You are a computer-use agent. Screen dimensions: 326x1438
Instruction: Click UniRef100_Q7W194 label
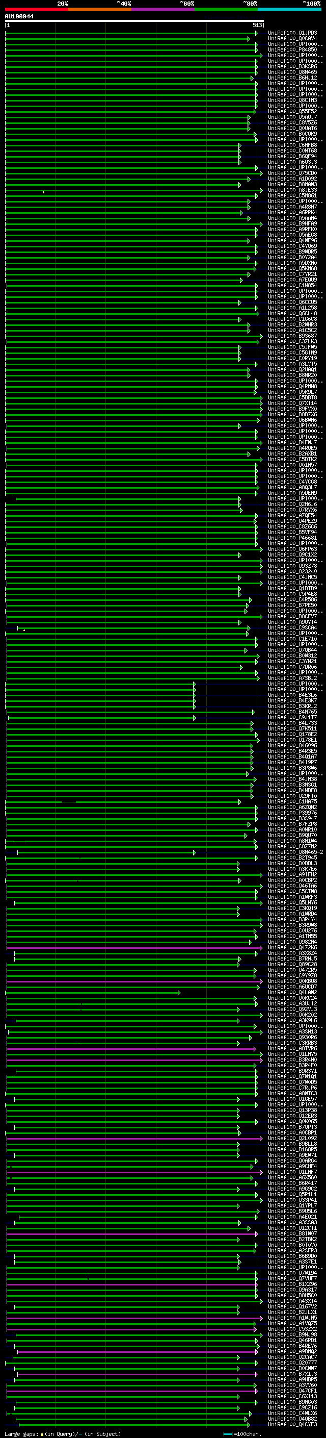point(292,1273)
